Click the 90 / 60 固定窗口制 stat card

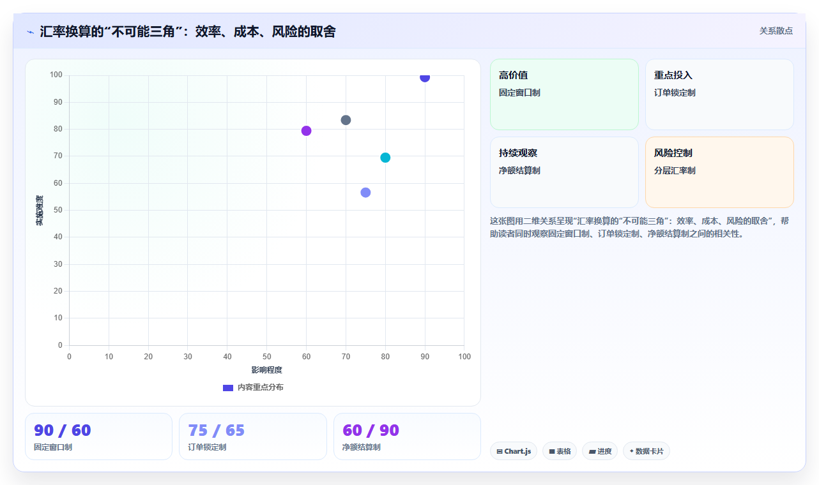point(98,436)
